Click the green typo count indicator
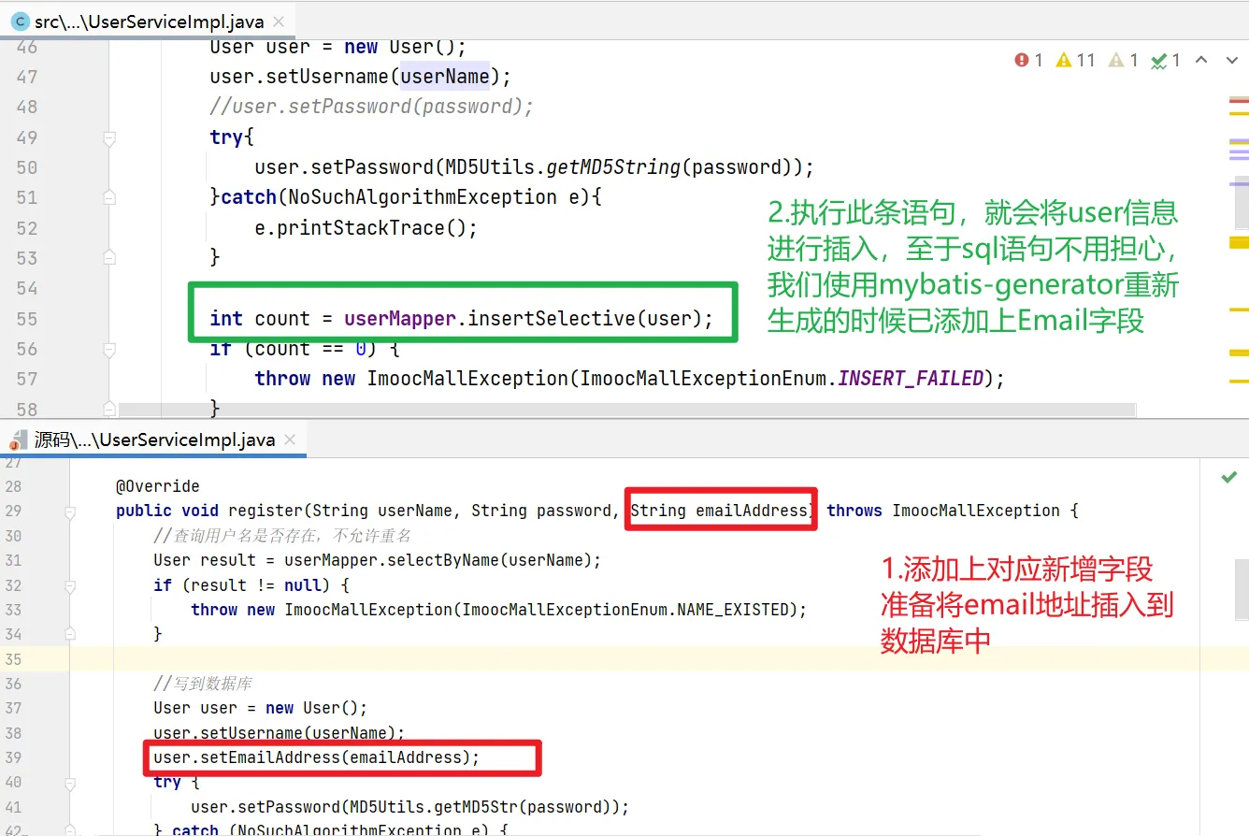This screenshot has width=1249, height=836. [x=1166, y=60]
